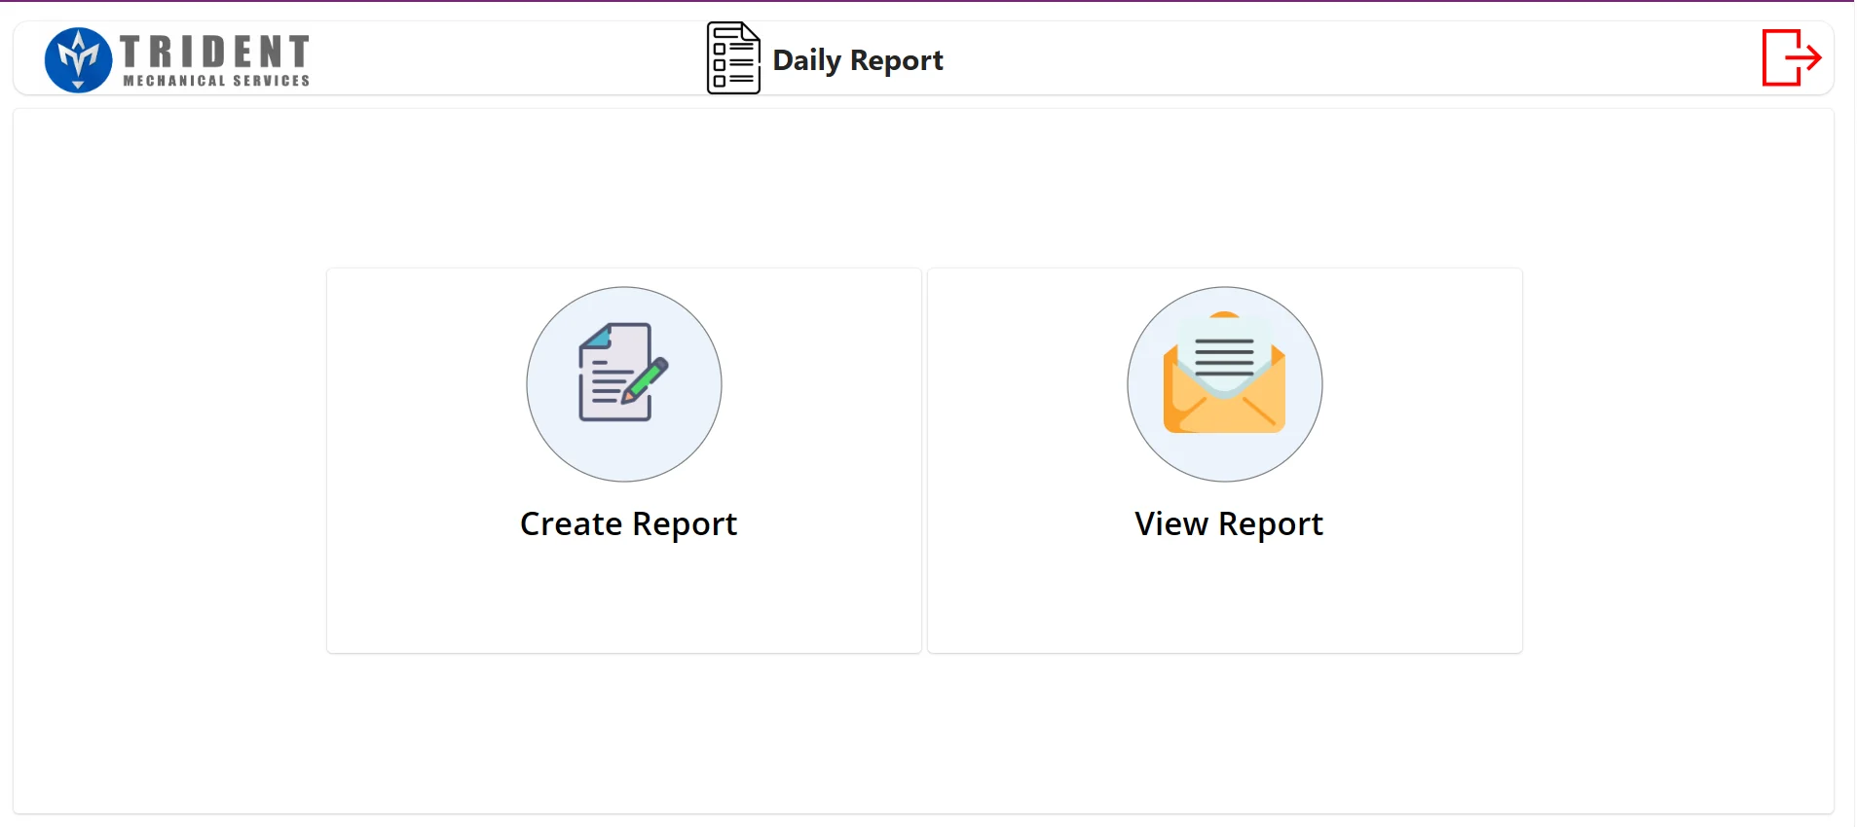
Task: Click the Daily Report page title
Action: pos(858,60)
